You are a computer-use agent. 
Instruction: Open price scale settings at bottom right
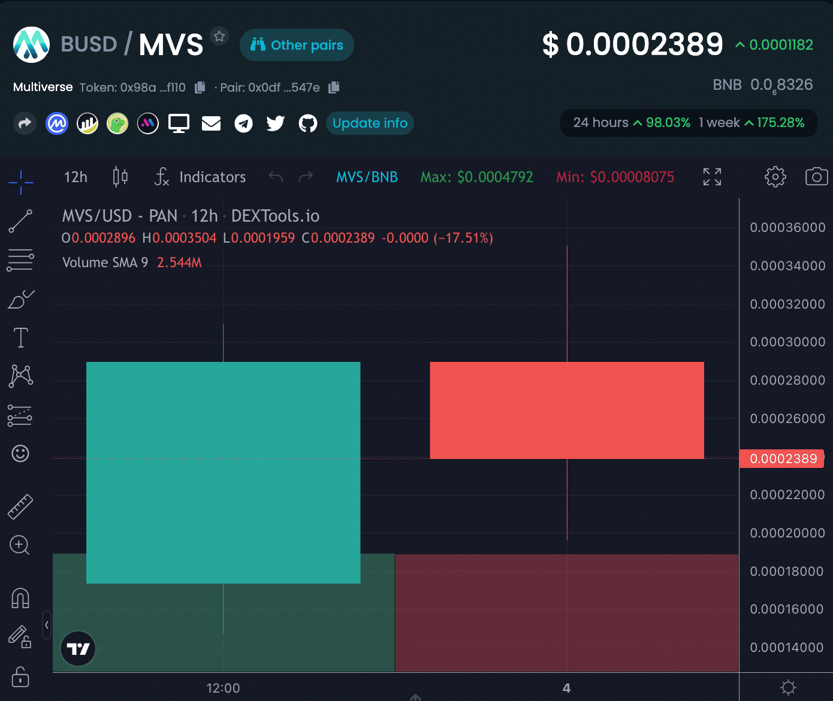[x=789, y=687]
